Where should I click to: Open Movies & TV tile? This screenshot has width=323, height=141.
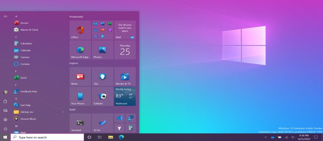(x=125, y=77)
